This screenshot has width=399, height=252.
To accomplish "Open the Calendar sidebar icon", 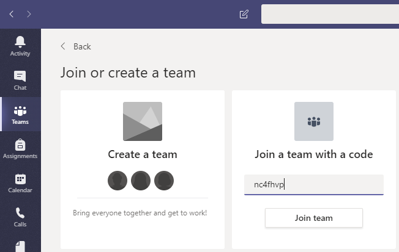I will coord(20,179).
